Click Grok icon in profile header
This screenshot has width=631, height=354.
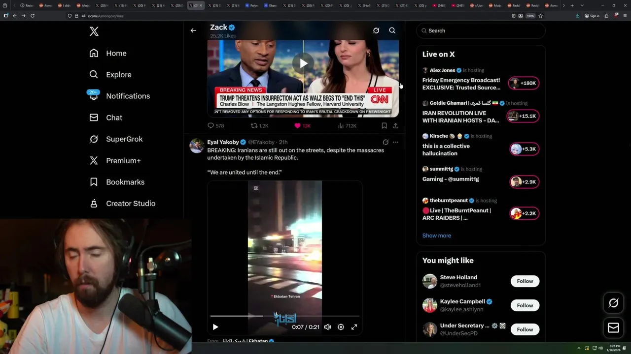tap(376, 30)
